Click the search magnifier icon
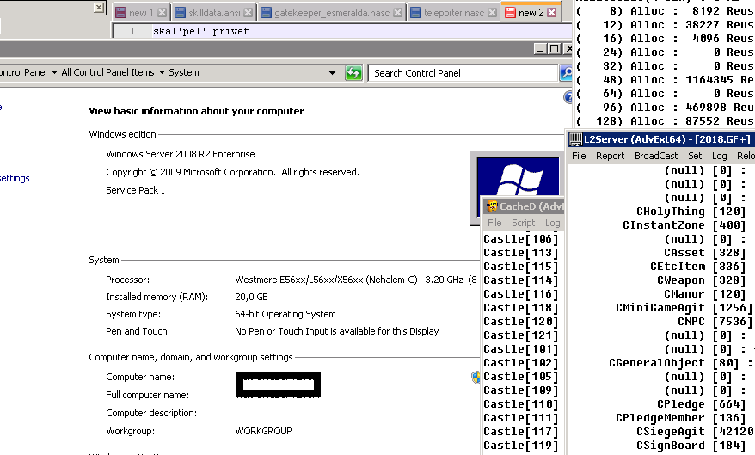 coord(566,73)
